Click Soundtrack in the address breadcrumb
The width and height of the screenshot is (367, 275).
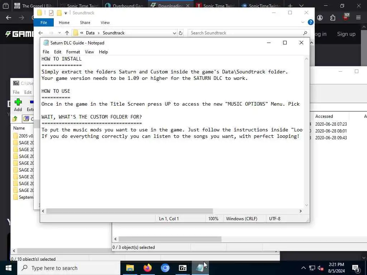pos(114,33)
